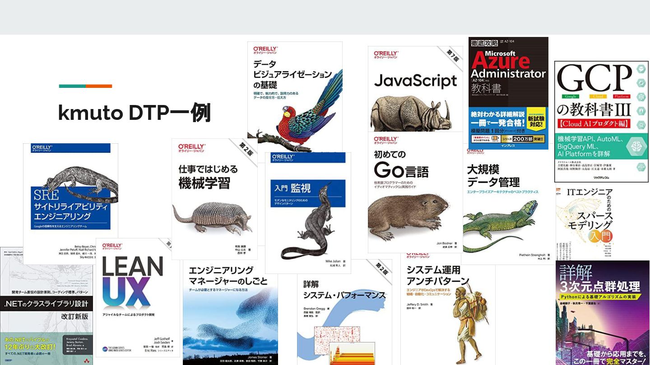Click the 入門 監視 book cover
The image size is (650, 365).
(x=308, y=213)
